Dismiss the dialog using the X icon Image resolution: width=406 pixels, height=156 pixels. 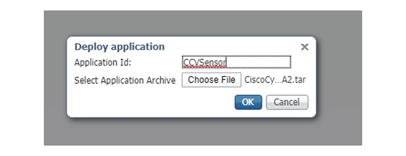tap(304, 47)
